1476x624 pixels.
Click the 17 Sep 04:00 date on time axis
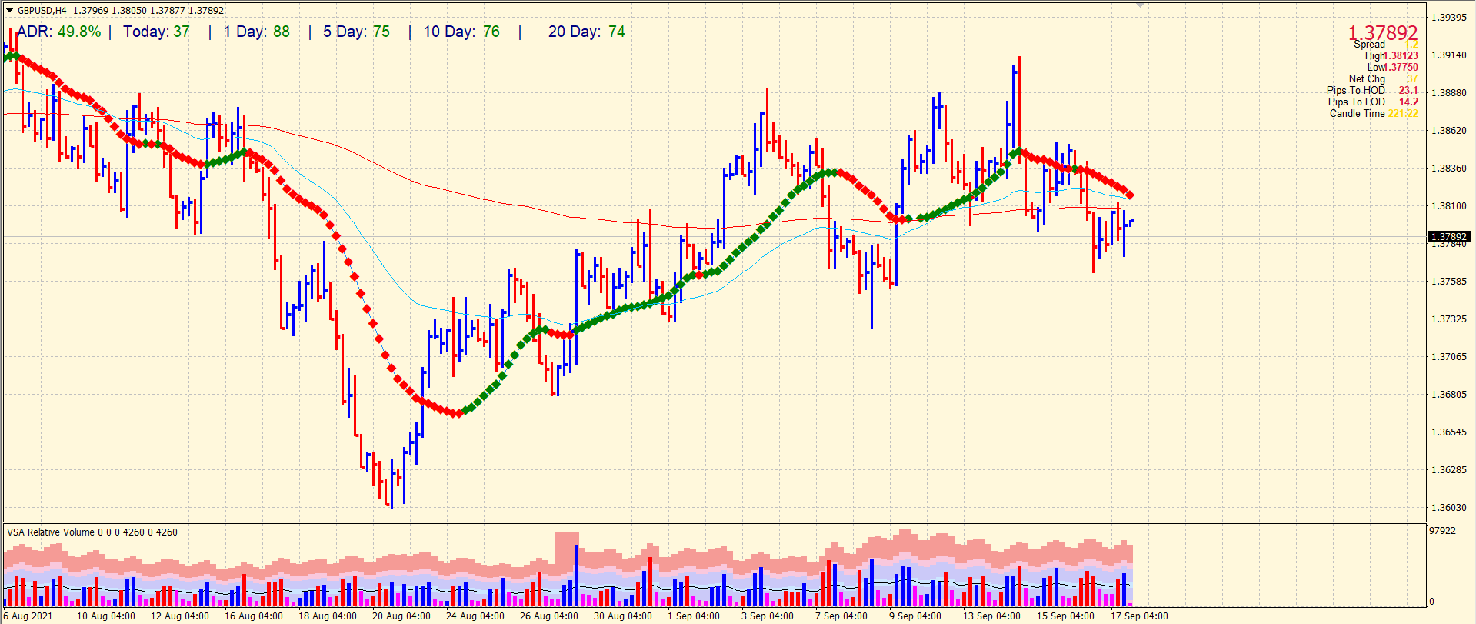coord(1138,616)
